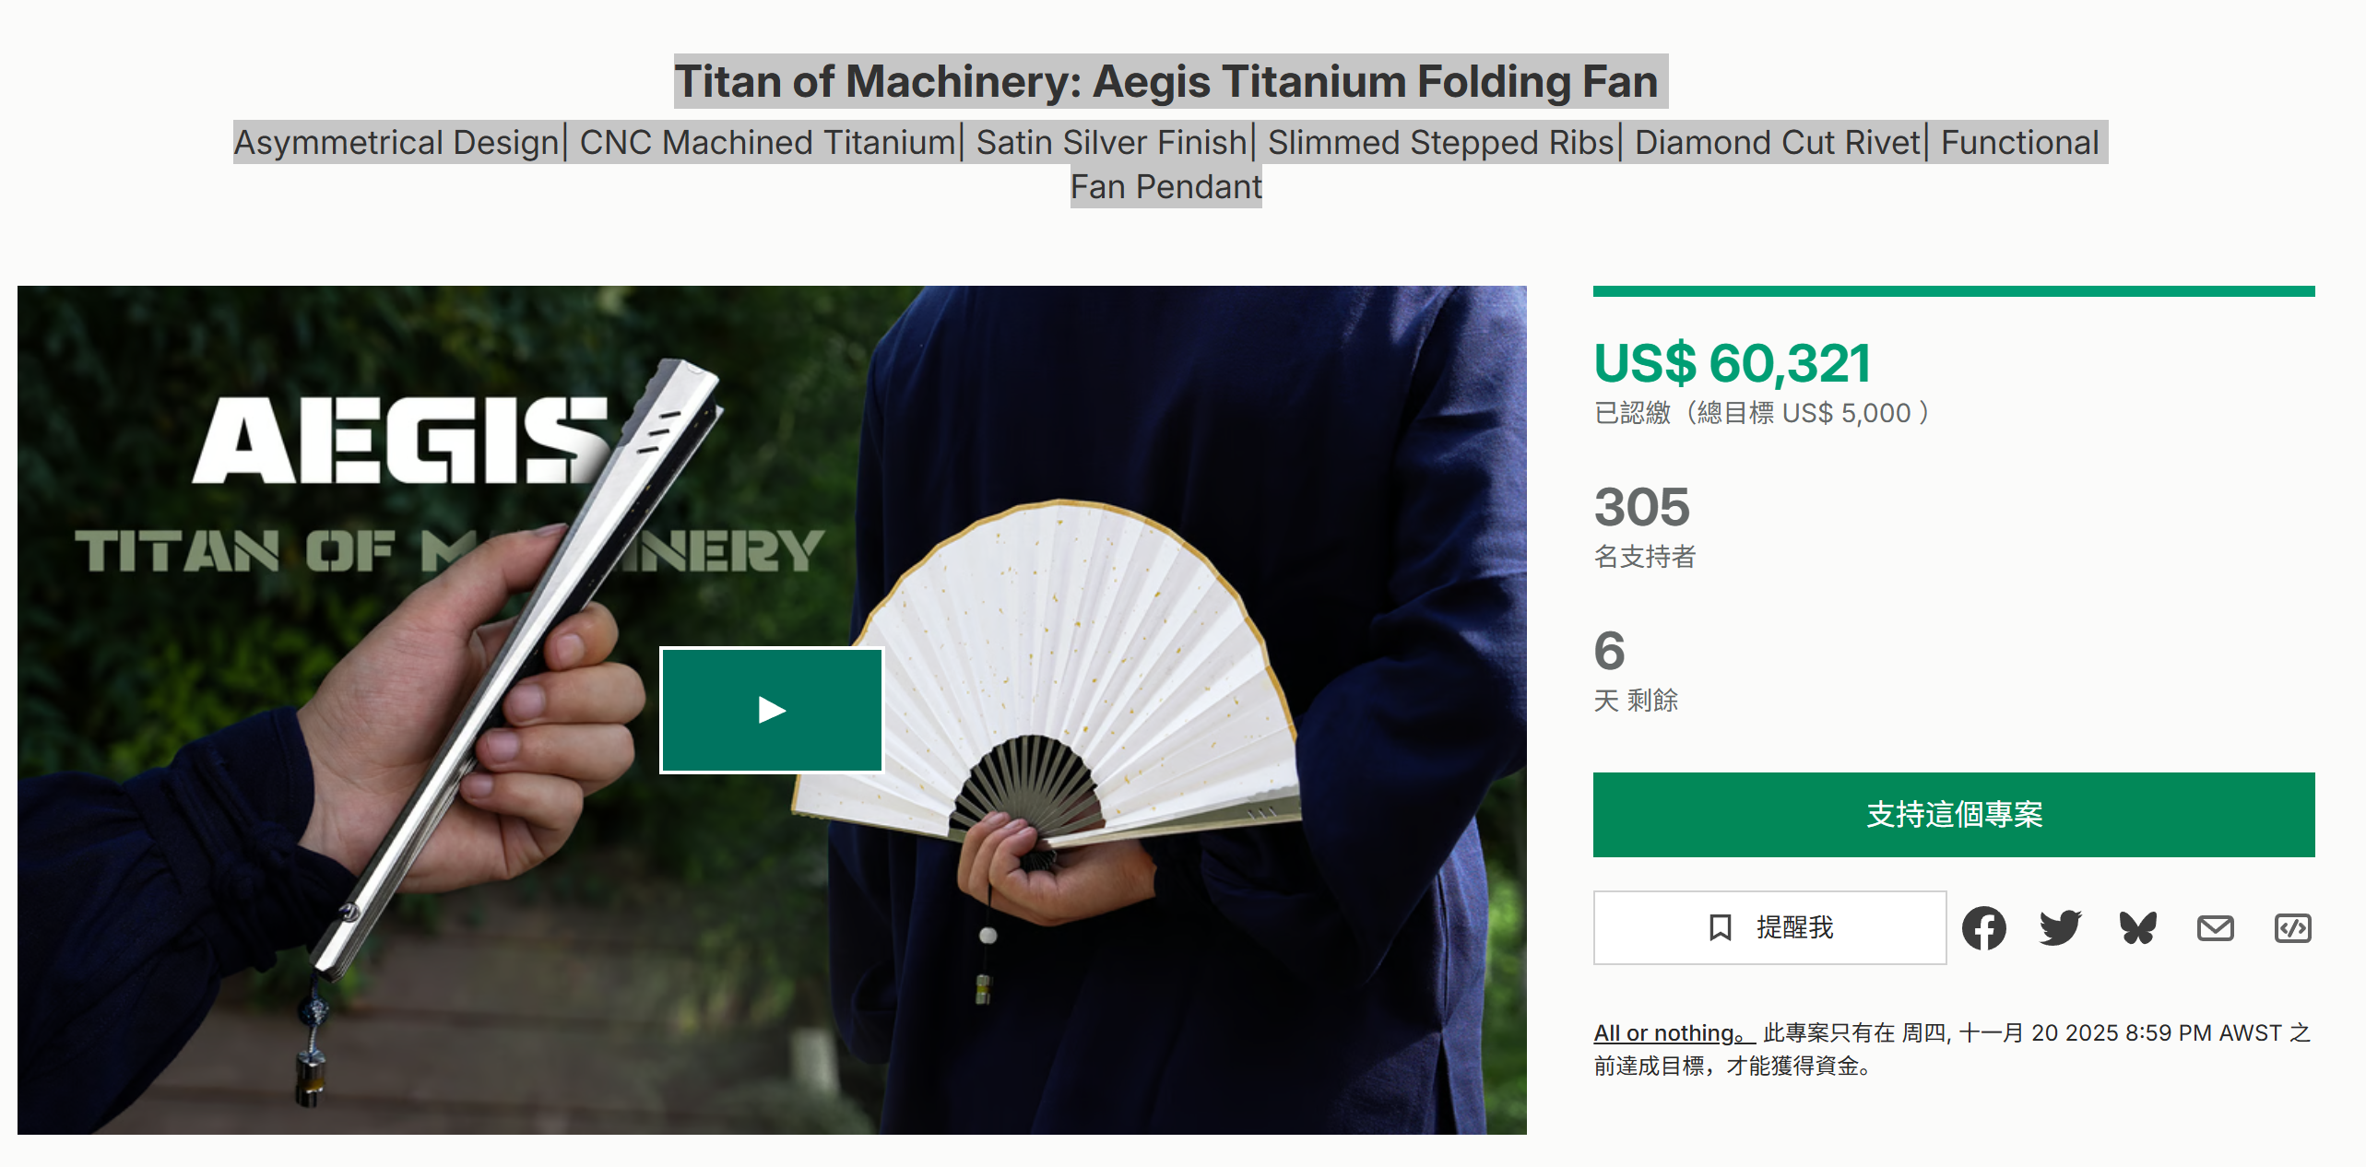Viewport: 2366px width, 1167px height.
Task: Share project on Bluesky butterfly icon
Action: pyautogui.click(x=2138, y=927)
